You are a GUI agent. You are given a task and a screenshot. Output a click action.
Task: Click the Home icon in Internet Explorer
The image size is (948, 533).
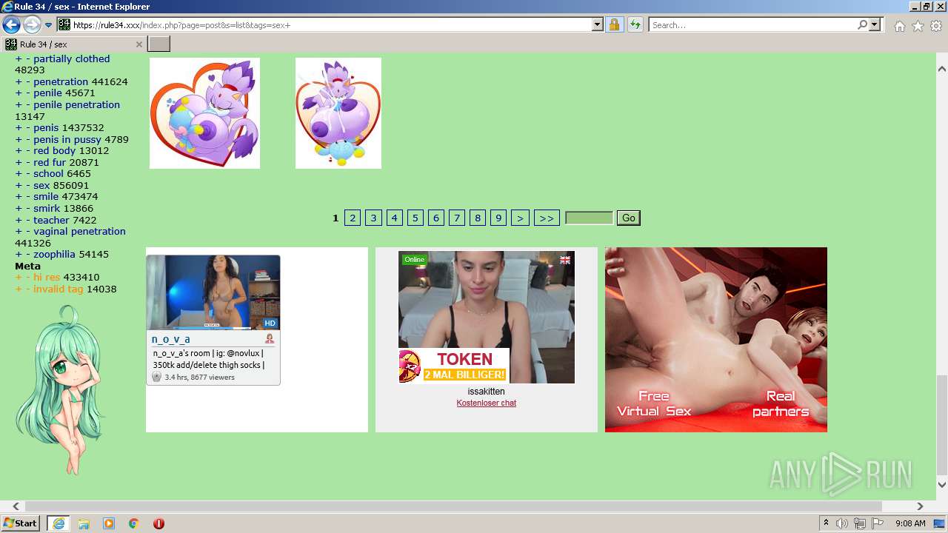(899, 26)
